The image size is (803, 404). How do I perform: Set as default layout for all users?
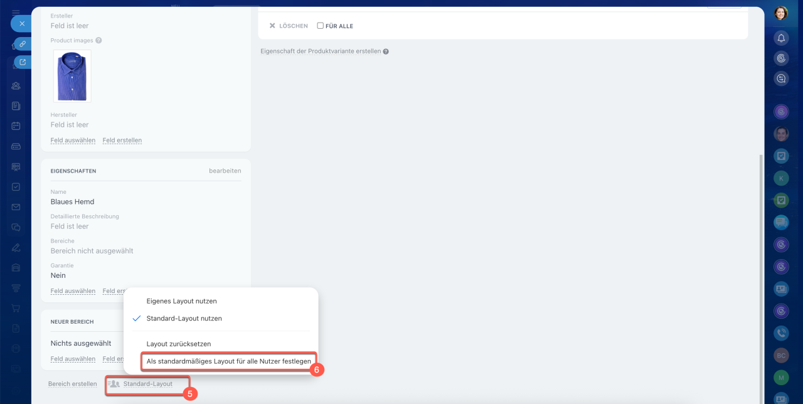tap(228, 361)
